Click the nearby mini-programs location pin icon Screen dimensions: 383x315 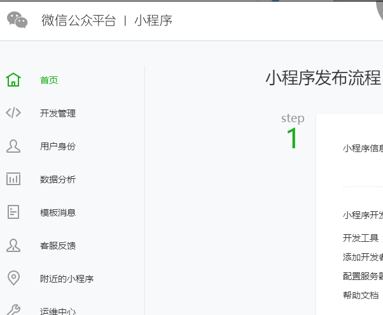pos(13,279)
